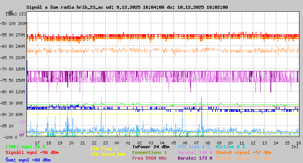Click the '[dBm]' axis unit label
Viewport: 303px width, 163px height.
(x=11, y=14)
